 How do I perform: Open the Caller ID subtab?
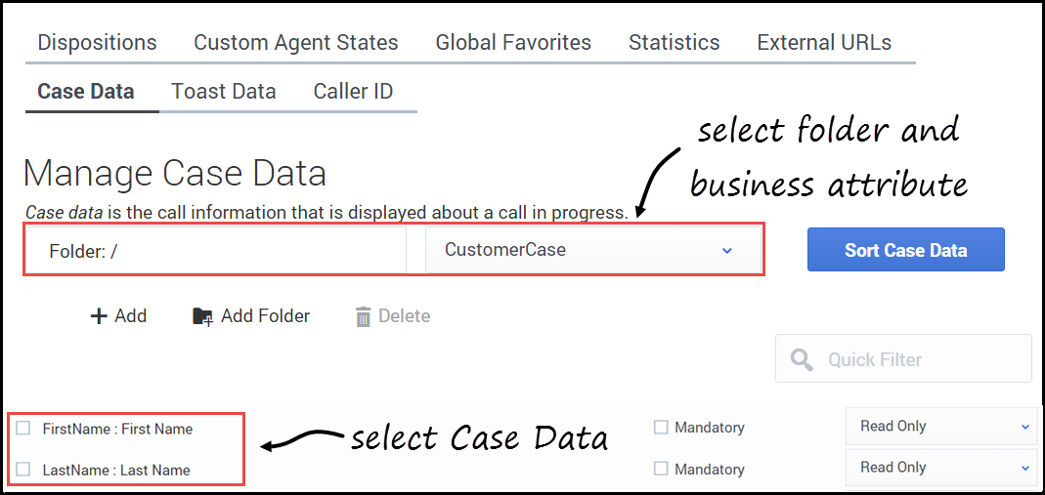(x=353, y=92)
